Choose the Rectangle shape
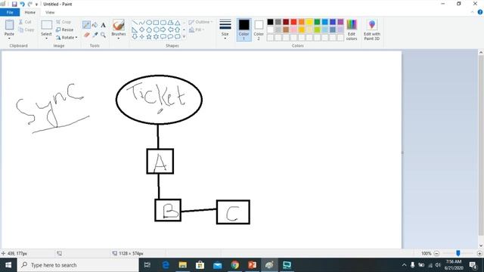The width and height of the screenshot is (484, 272). tap(156, 23)
